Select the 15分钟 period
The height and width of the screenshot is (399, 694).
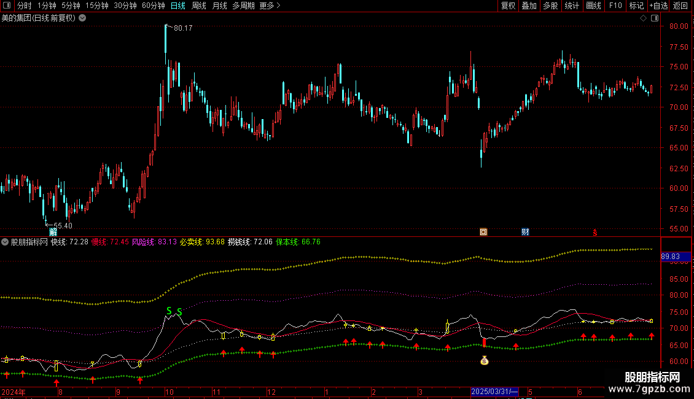[96, 6]
